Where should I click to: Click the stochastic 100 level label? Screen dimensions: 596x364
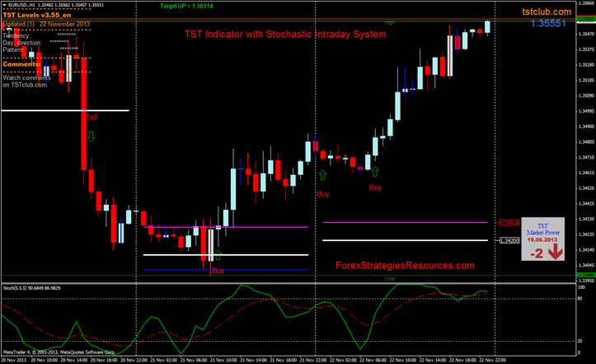pos(581,287)
